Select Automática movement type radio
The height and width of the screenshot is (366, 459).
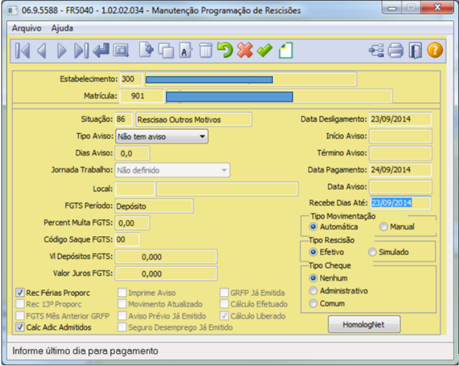(313, 227)
